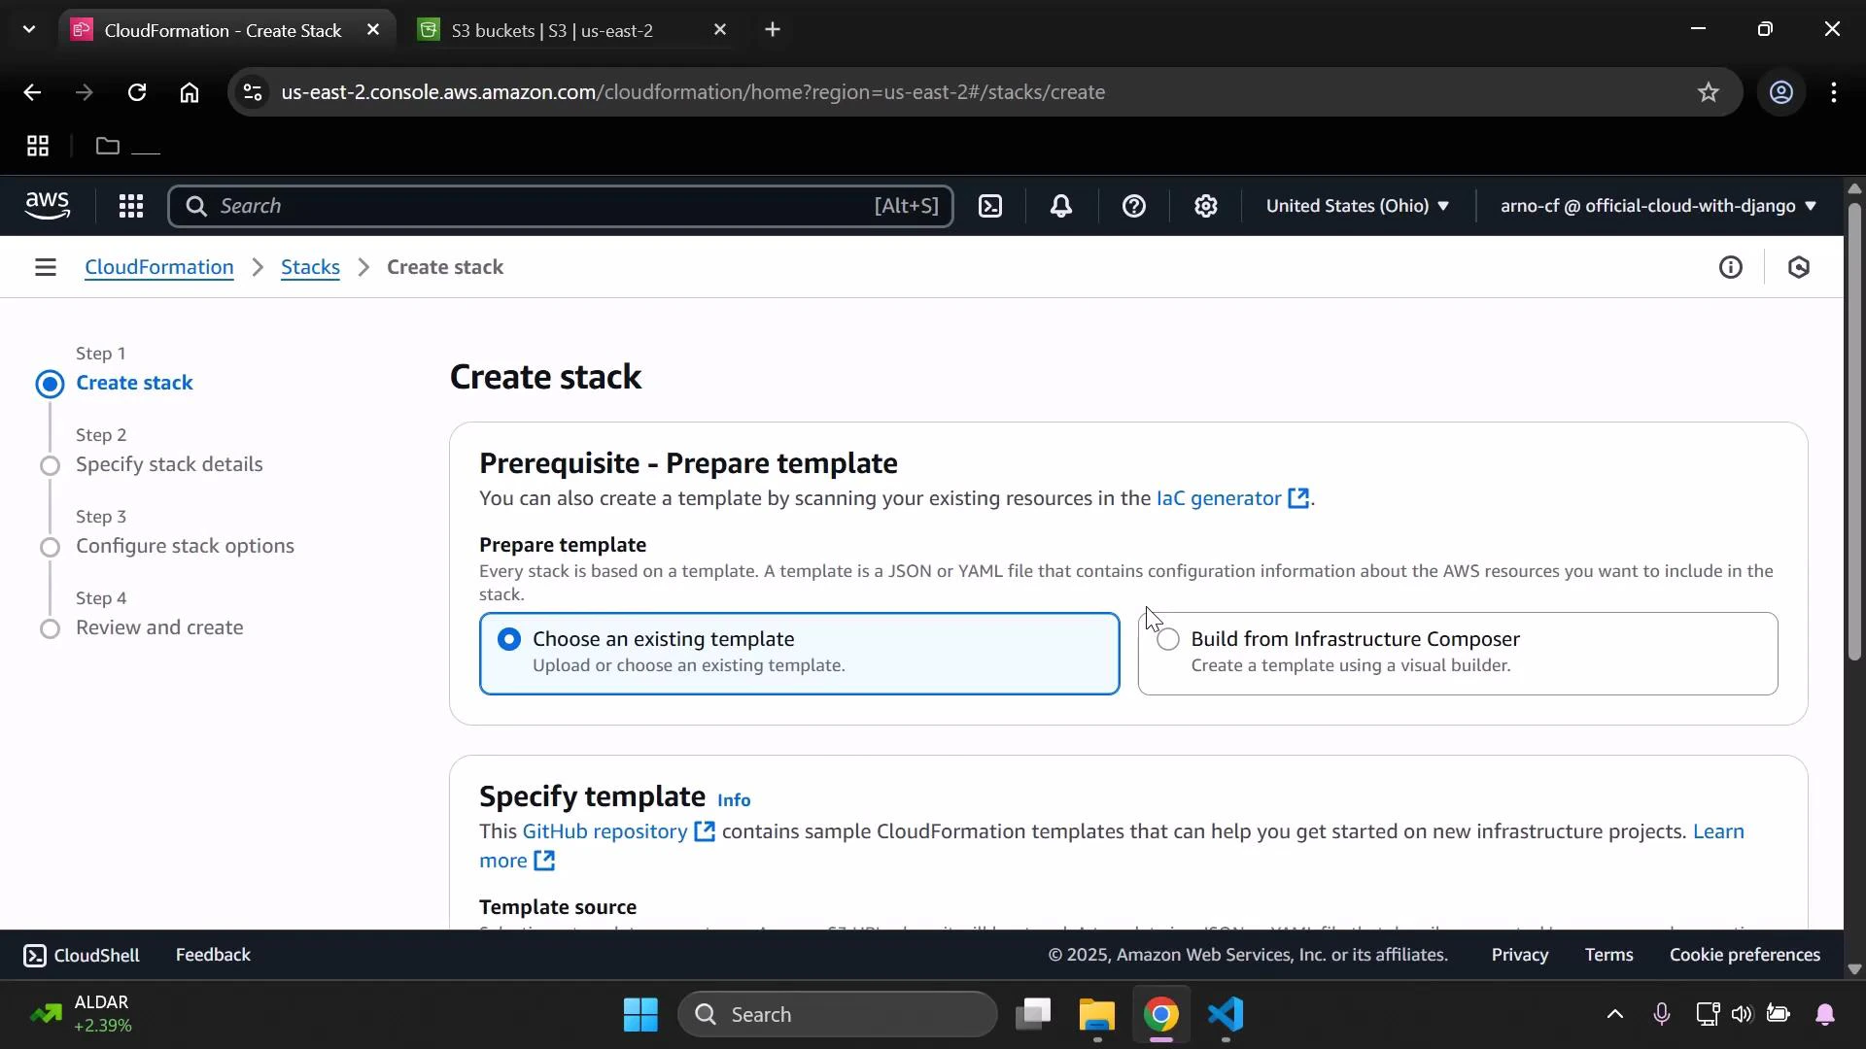Image resolution: width=1866 pixels, height=1049 pixels.
Task: Launch CloudShell from the top navigation terminal icon
Action: pyautogui.click(x=990, y=206)
